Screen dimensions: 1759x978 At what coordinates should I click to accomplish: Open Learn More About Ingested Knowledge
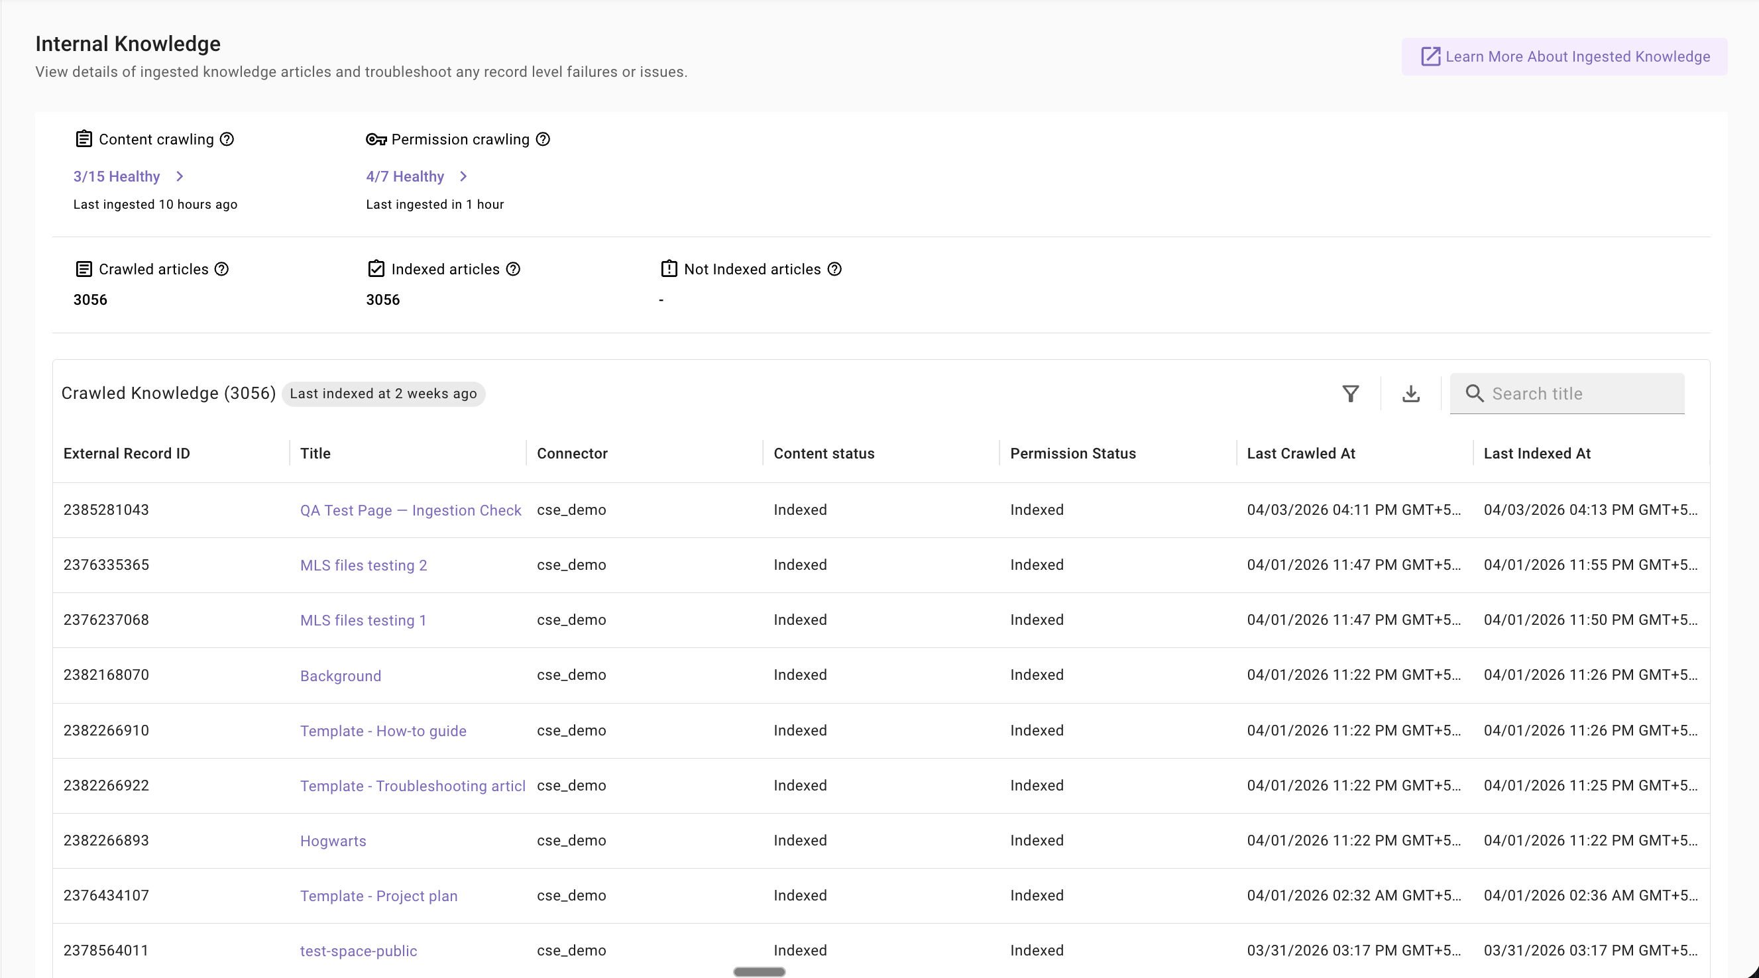click(1564, 56)
